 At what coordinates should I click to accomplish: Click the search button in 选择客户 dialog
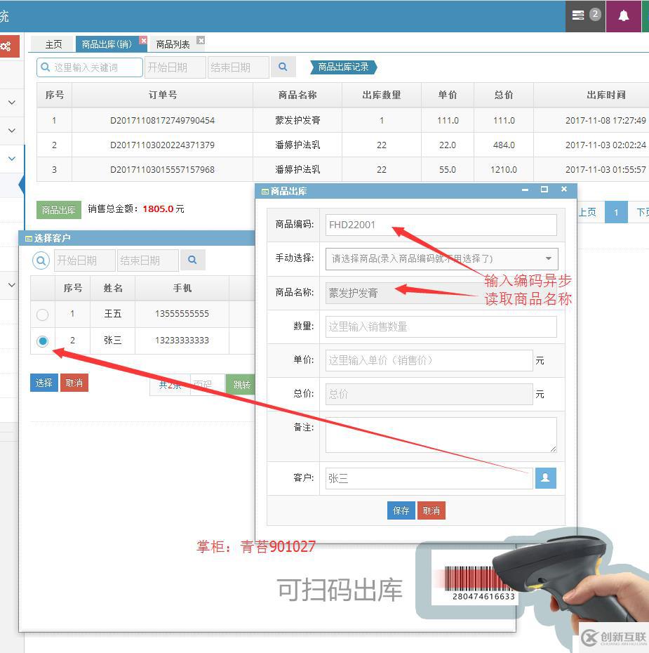(x=192, y=260)
